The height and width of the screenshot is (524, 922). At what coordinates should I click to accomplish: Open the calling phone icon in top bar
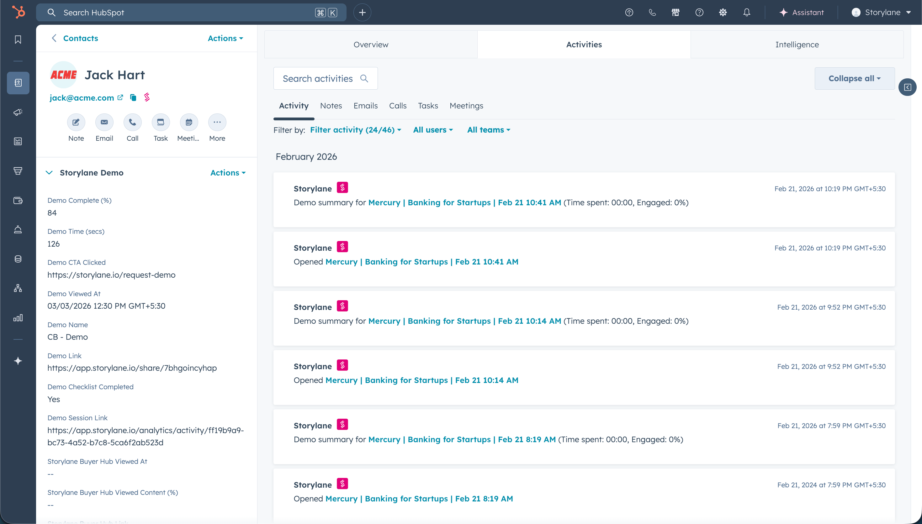[x=652, y=13]
